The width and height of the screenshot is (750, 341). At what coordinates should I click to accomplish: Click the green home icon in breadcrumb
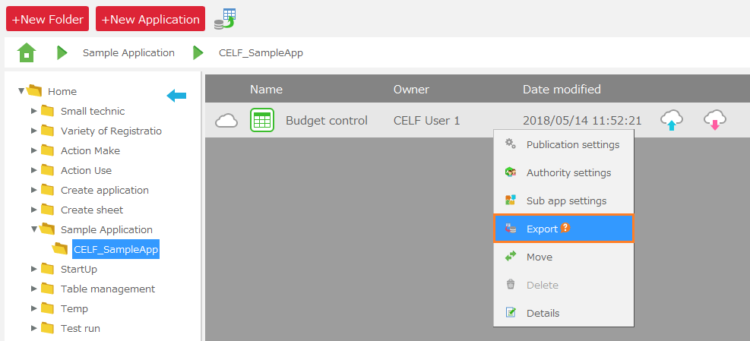[x=27, y=52]
